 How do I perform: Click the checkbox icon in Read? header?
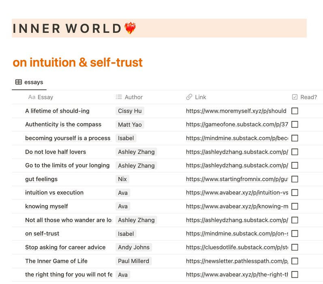(x=295, y=97)
